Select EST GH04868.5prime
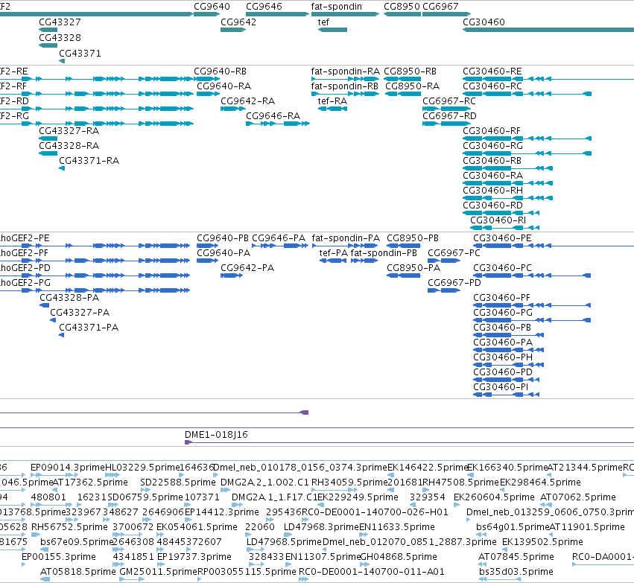 [399, 557]
